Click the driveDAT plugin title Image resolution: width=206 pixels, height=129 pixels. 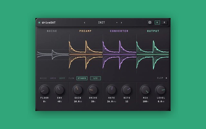coord(49,23)
